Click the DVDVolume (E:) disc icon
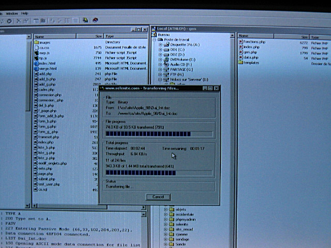Screen dimensions: 331x248 [167, 59]
